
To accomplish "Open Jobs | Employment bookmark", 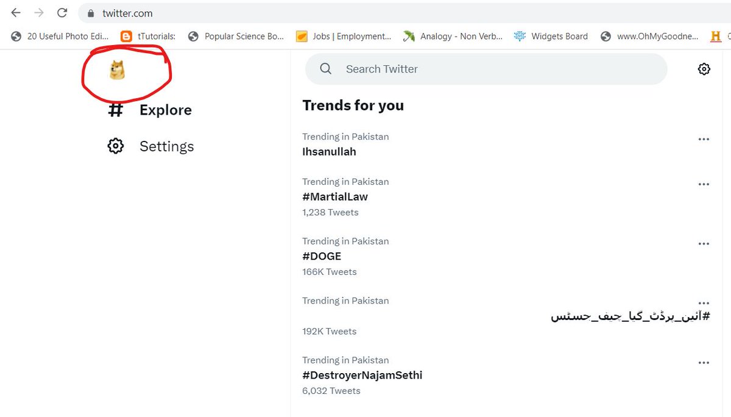I will point(344,36).
